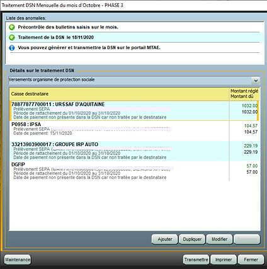This screenshot has height=269, width=267.
Task: Click the blue info icon beside MTAE message
Action: pos(12,48)
